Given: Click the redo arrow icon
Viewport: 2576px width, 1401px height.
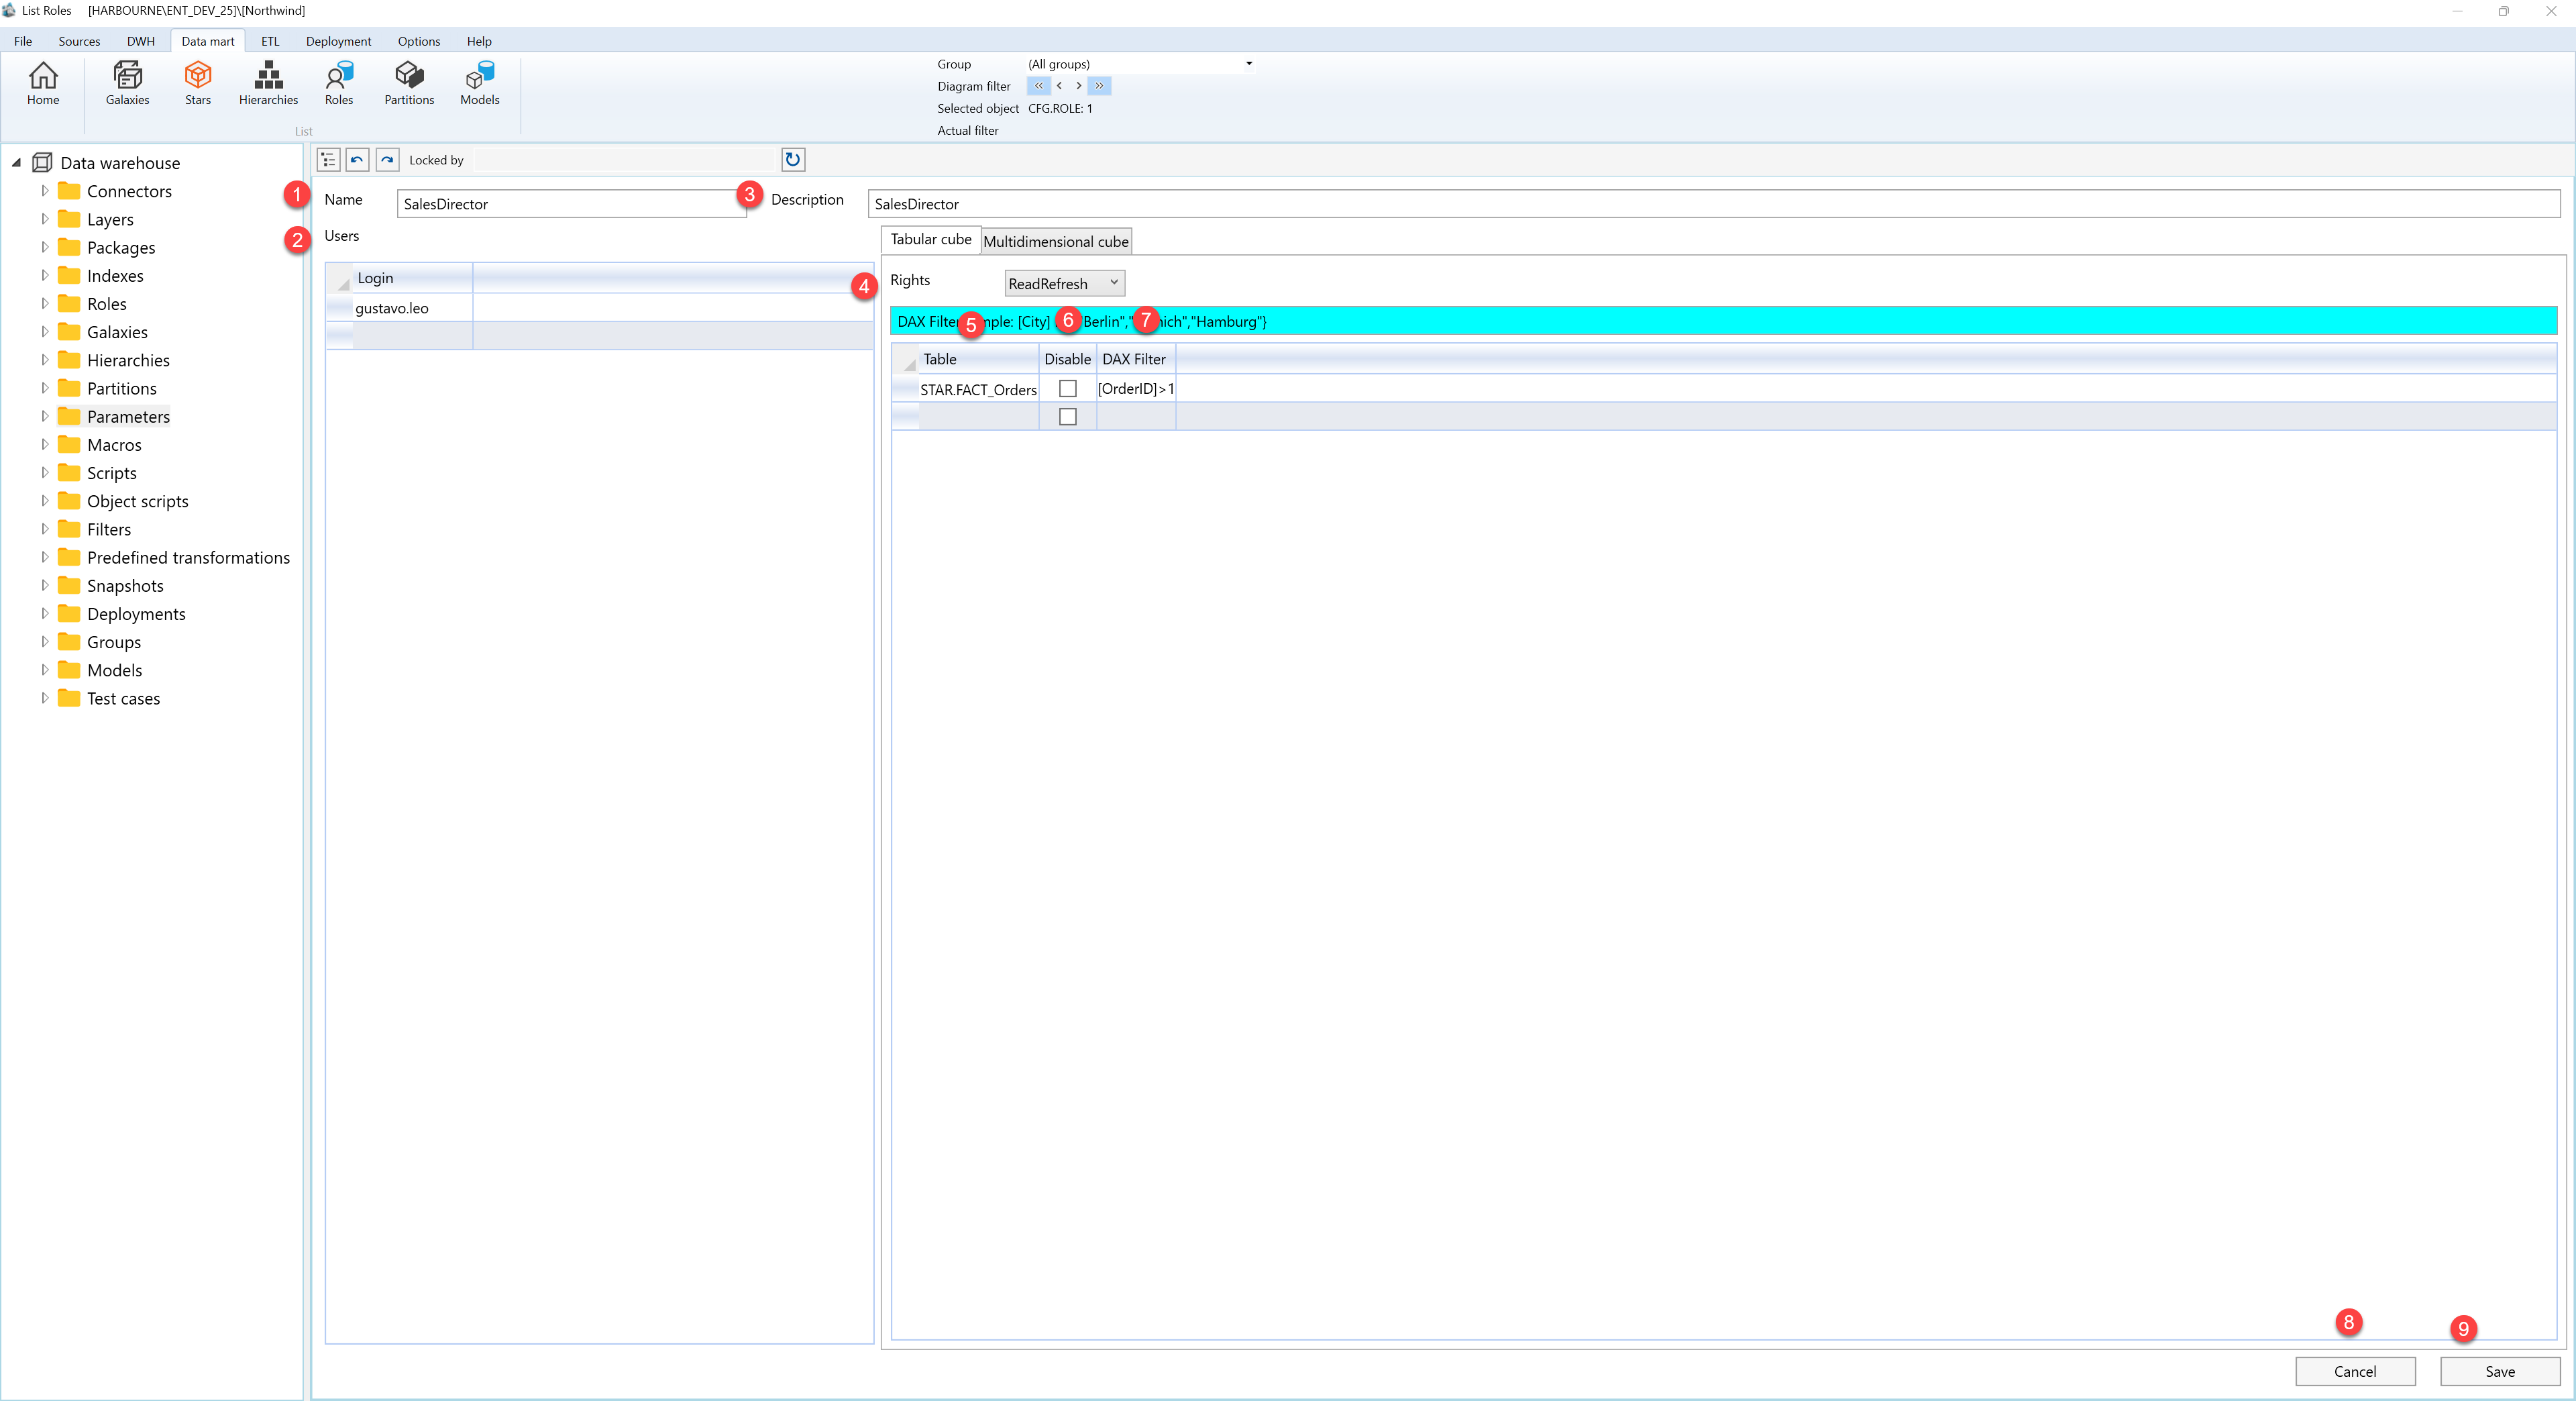Looking at the screenshot, I should [387, 160].
